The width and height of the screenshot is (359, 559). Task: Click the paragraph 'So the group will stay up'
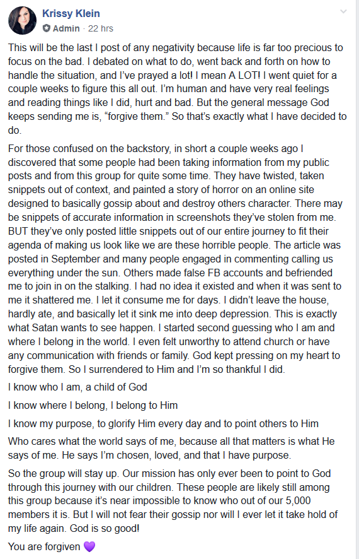coord(173,500)
